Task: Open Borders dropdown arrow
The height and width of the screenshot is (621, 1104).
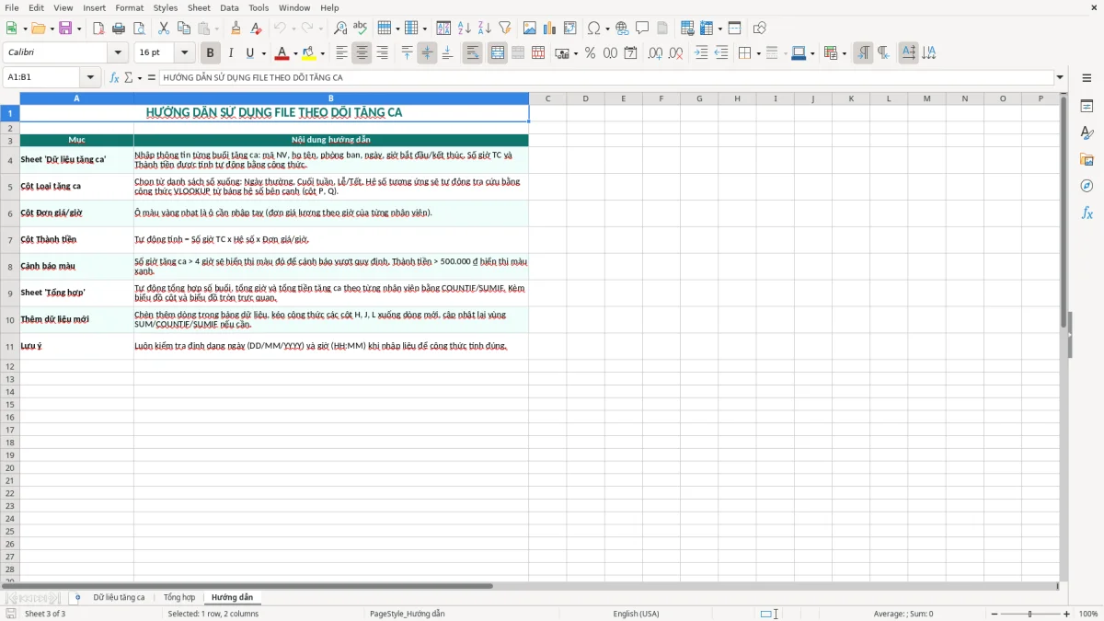Action: [757, 53]
